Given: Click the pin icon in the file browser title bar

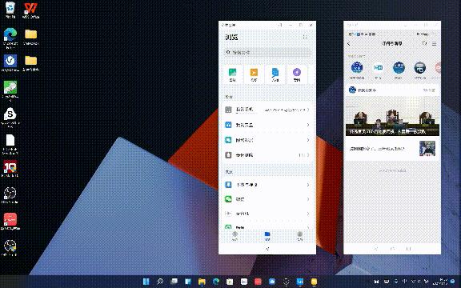Looking at the screenshot, I should point(280,25).
